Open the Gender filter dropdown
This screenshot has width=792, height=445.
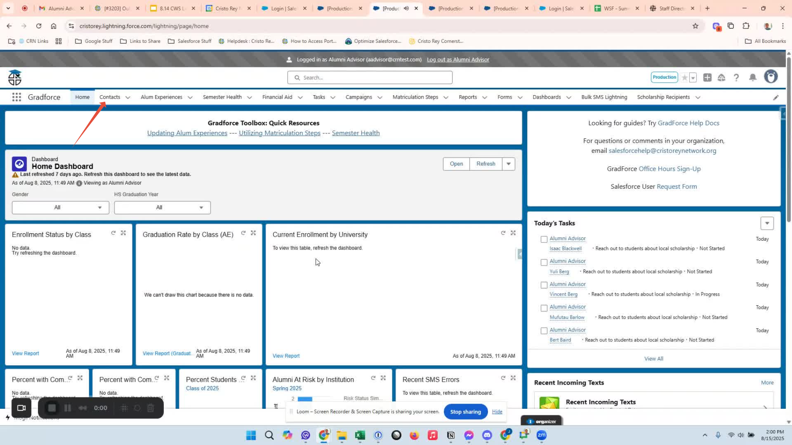60,207
